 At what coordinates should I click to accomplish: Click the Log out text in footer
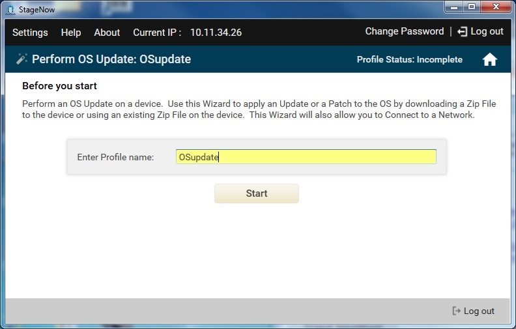[x=479, y=311]
